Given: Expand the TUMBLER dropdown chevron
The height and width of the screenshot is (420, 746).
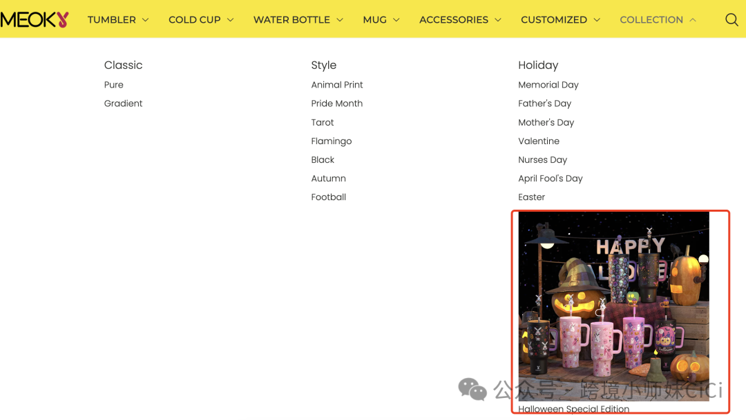Looking at the screenshot, I should tap(146, 20).
